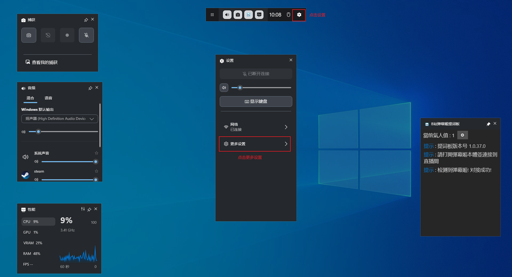The height and width of the screenshot is (277, 512).
Task: Mute the speaker in the settings panel
Action: point(224,88)
